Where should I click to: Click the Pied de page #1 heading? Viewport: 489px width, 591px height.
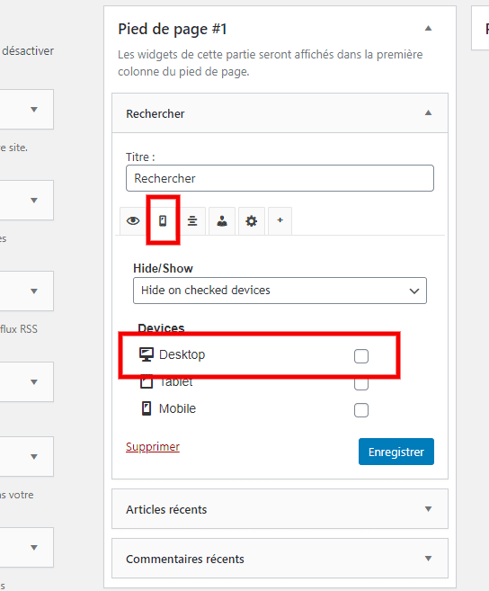(173, 29)
